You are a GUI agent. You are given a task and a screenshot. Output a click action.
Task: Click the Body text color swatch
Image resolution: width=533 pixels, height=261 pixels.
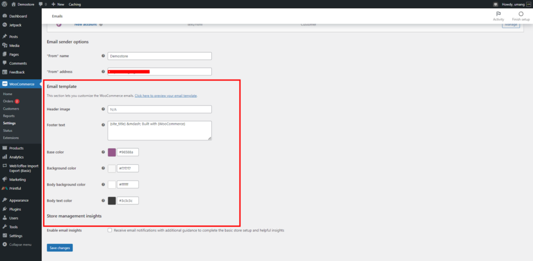(x=112, y=201)
